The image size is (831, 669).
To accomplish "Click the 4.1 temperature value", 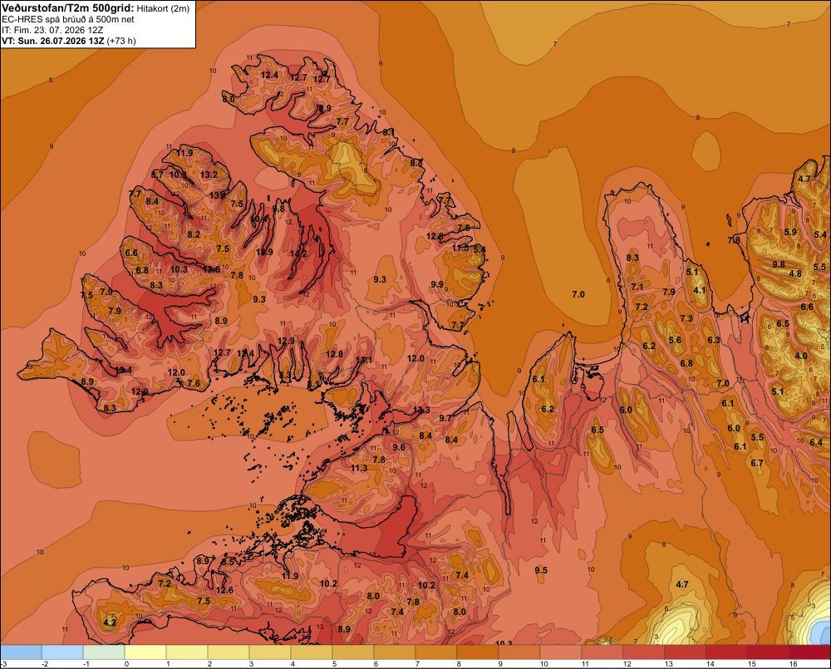I will (700, 290).
